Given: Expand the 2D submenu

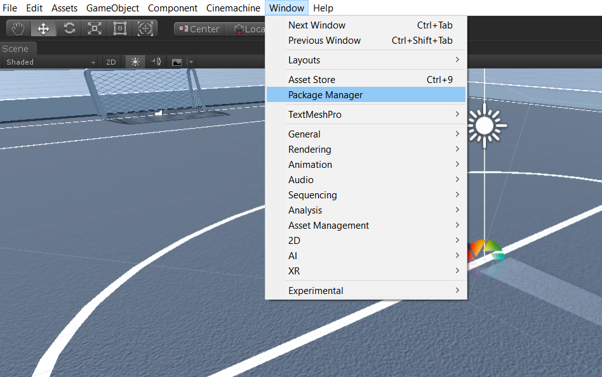Looking at the screenshot, I should [x=366, y=241].
